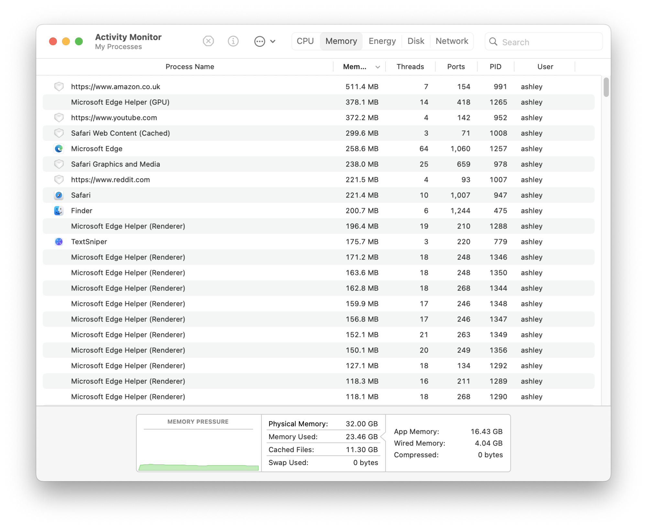Click the TextSniper app icon
This screenshot has width=647, height=529.
pyautogui.click(x=59, y=242)
